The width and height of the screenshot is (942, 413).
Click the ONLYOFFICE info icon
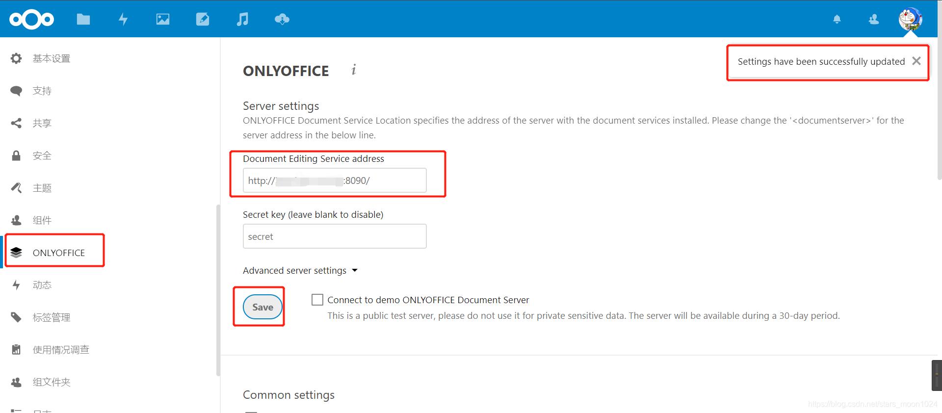click(354, 70)
